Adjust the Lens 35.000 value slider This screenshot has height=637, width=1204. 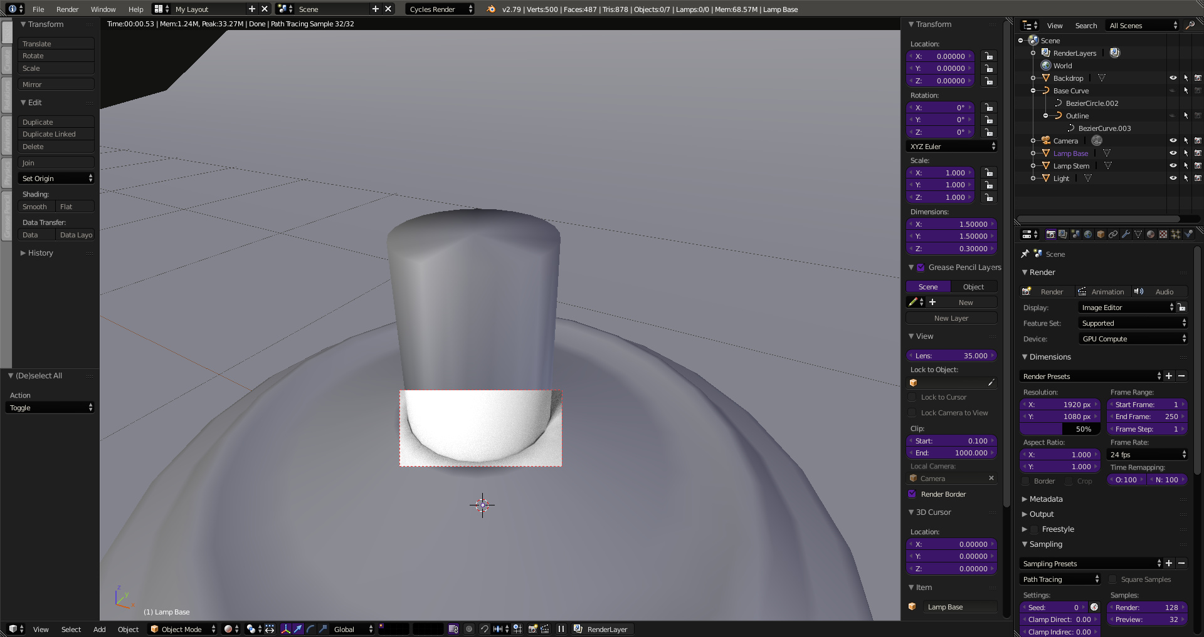951,356
